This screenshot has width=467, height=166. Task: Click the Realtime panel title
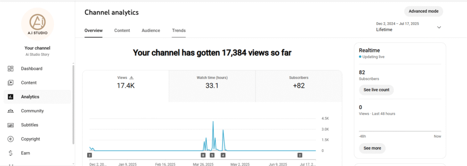369,50
